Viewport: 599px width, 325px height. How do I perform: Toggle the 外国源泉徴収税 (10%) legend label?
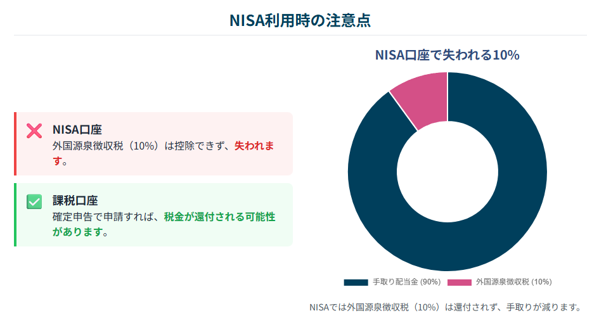[x=513, y=282]
